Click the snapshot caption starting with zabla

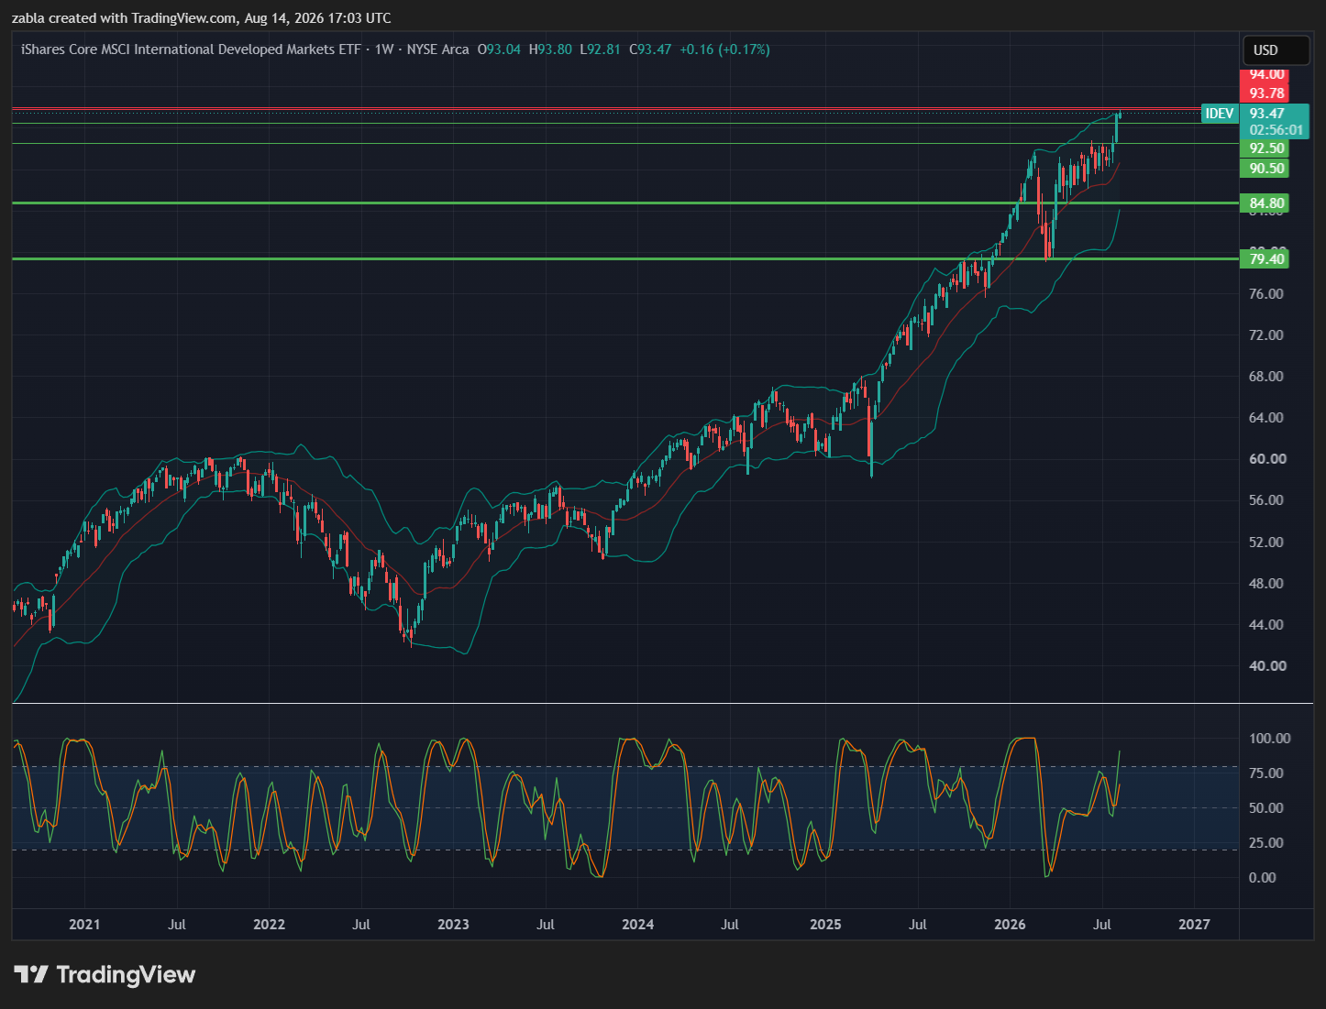(201, 18)
